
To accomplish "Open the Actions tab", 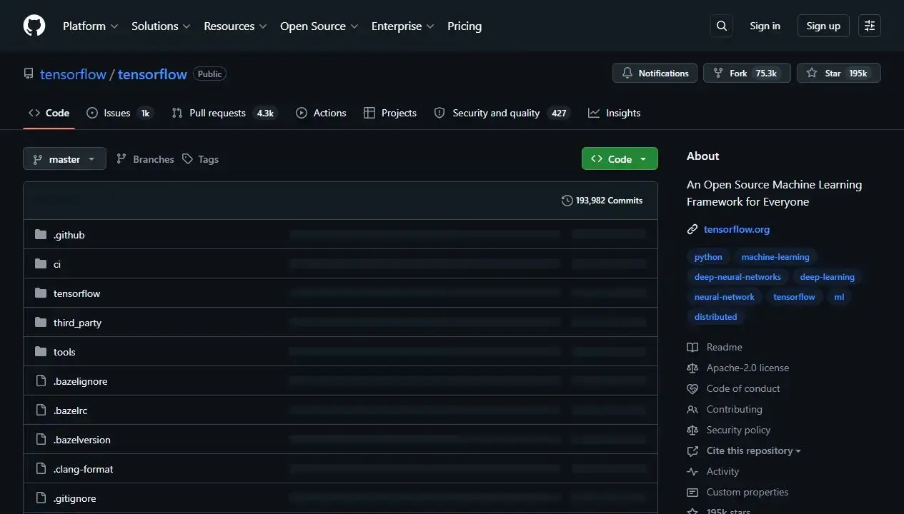I will [x=321, y=113].
